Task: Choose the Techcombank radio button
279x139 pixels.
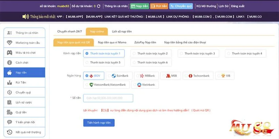Action: [x=186, y=76]
